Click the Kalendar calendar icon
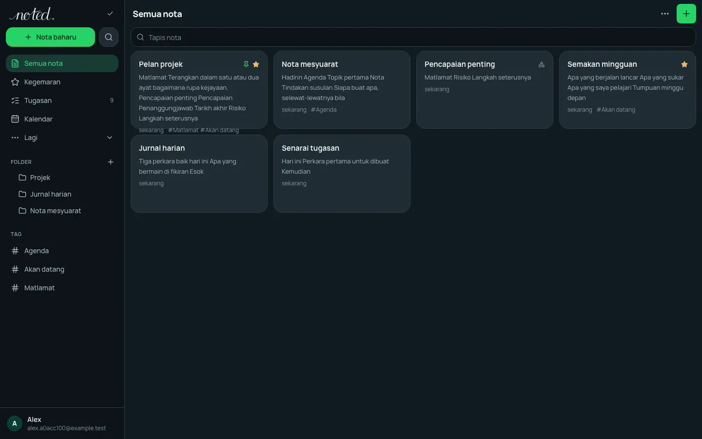This screenshot has width=702, height=439. (15, 119)
